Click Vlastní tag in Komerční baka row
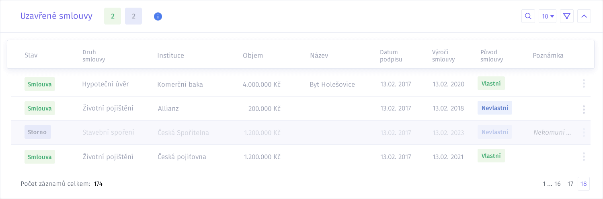This screenshot has width=603, height=199. point(491,83)
